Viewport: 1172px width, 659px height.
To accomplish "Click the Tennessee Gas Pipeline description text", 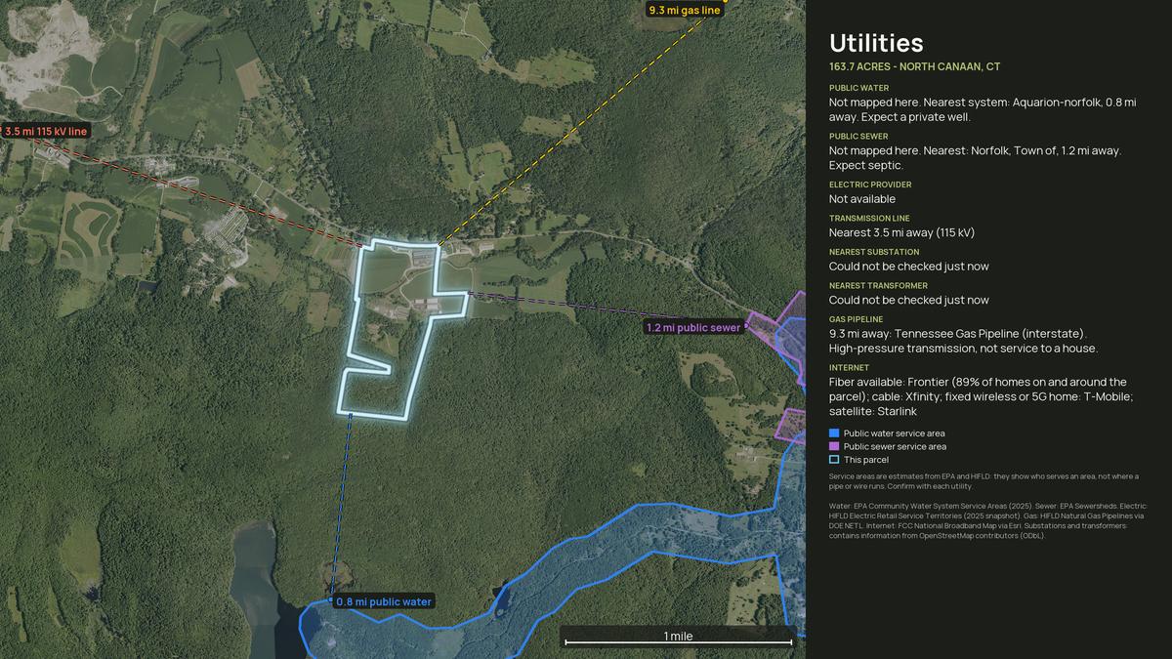I will 963,341.
